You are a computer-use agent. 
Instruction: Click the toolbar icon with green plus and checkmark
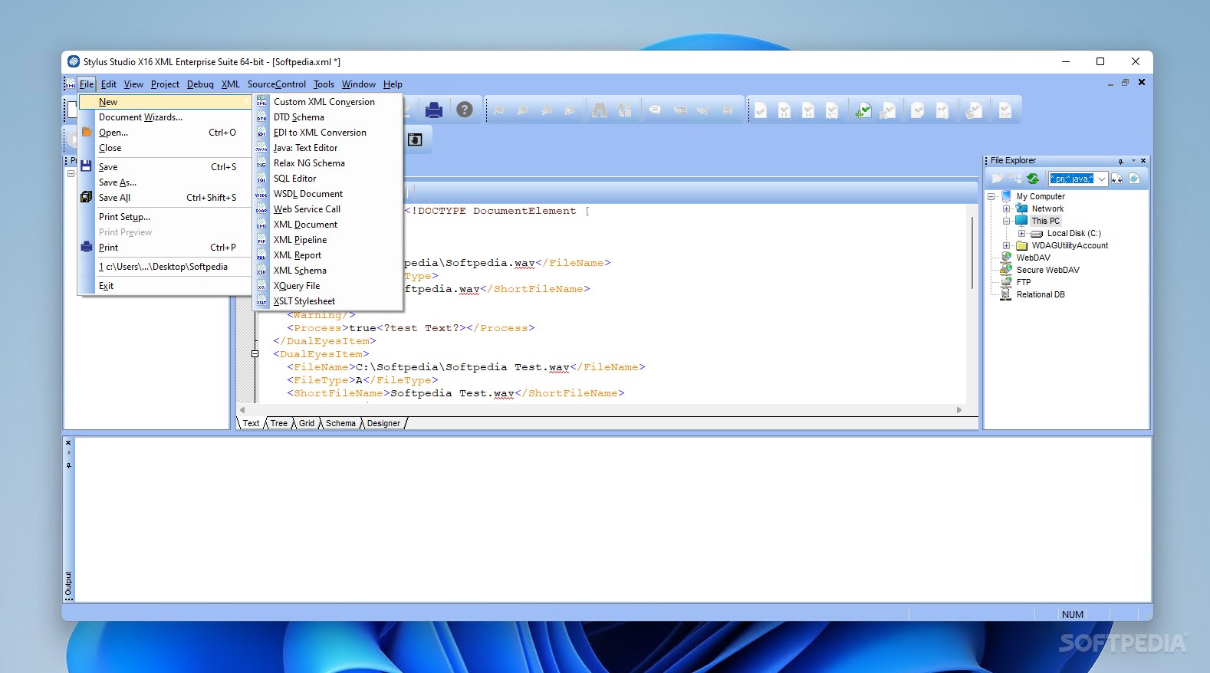(863, 110)
